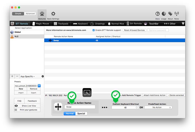Toggle Enable BTT Remote support checkbox
195x132 pixels.
click(x=93, y=30)
